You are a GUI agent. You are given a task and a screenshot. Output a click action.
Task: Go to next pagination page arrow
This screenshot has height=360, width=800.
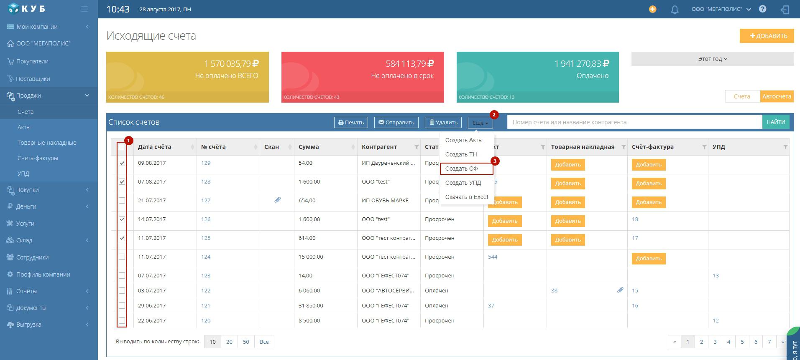782,342
